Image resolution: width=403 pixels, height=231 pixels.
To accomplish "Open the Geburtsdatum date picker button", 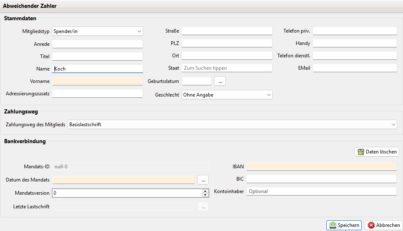I will pos(220,81).
